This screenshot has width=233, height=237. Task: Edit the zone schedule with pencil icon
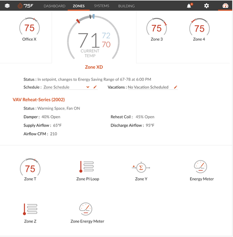tap(95, 87)
